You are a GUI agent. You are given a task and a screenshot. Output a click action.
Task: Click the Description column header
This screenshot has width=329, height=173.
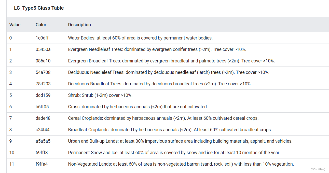pos(79,25)
